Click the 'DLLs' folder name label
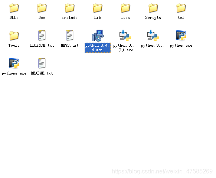Image resolution: width=216 pixels, height=178 pixels. (14, 18)
